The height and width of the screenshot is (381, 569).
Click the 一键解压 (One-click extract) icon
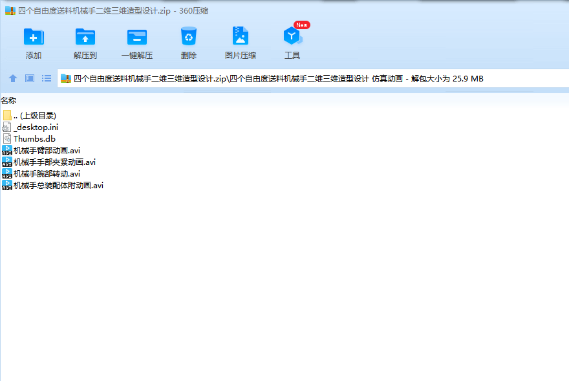(137, 37)
